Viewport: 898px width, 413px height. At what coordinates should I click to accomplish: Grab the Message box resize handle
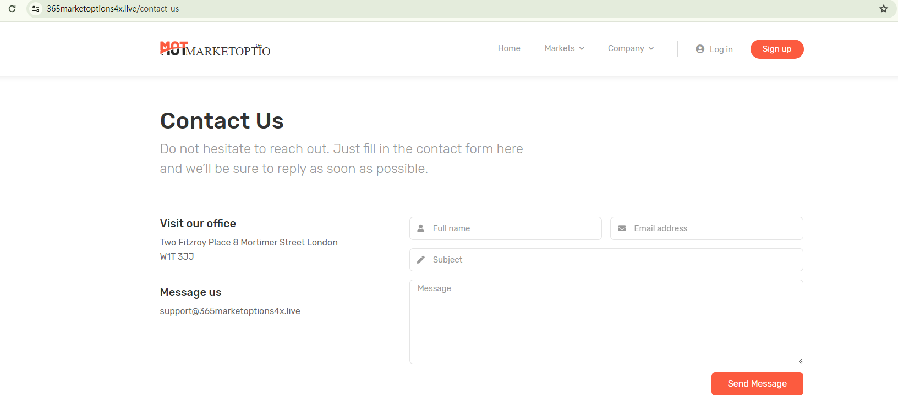pyautogui.click(x=800, y=360)
